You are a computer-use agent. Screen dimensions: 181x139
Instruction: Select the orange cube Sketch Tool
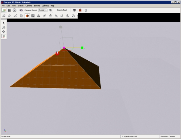27,16
